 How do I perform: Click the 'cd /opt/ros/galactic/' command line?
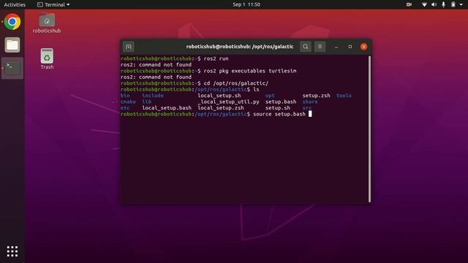(235, 83)
